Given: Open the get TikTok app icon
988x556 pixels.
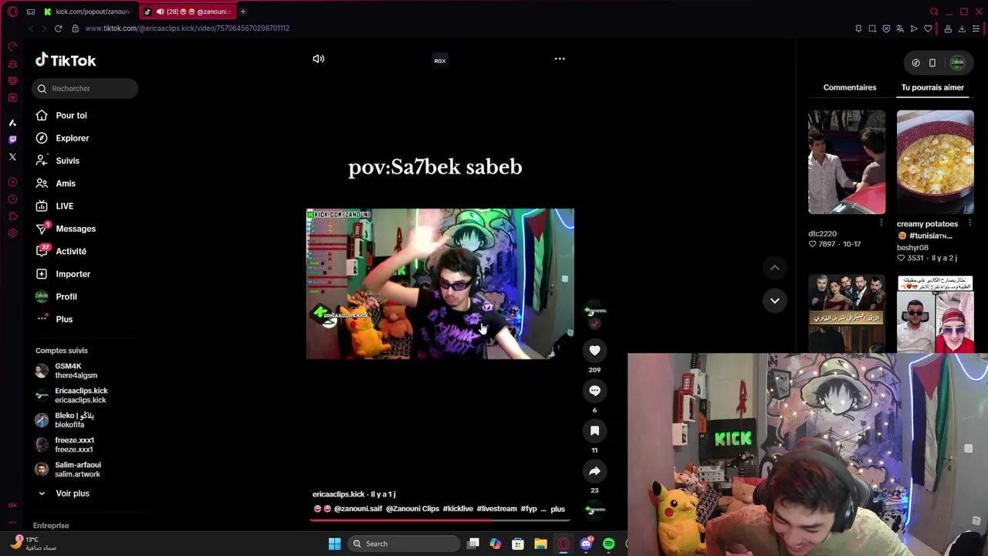Looking at the screenshot, I should point(915,63).
